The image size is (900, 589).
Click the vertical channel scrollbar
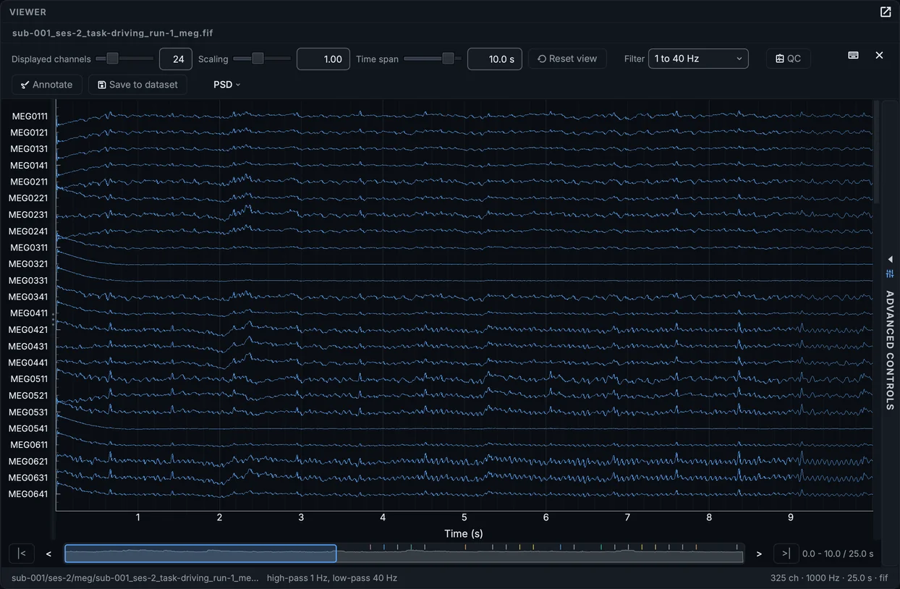pos(877,152)
